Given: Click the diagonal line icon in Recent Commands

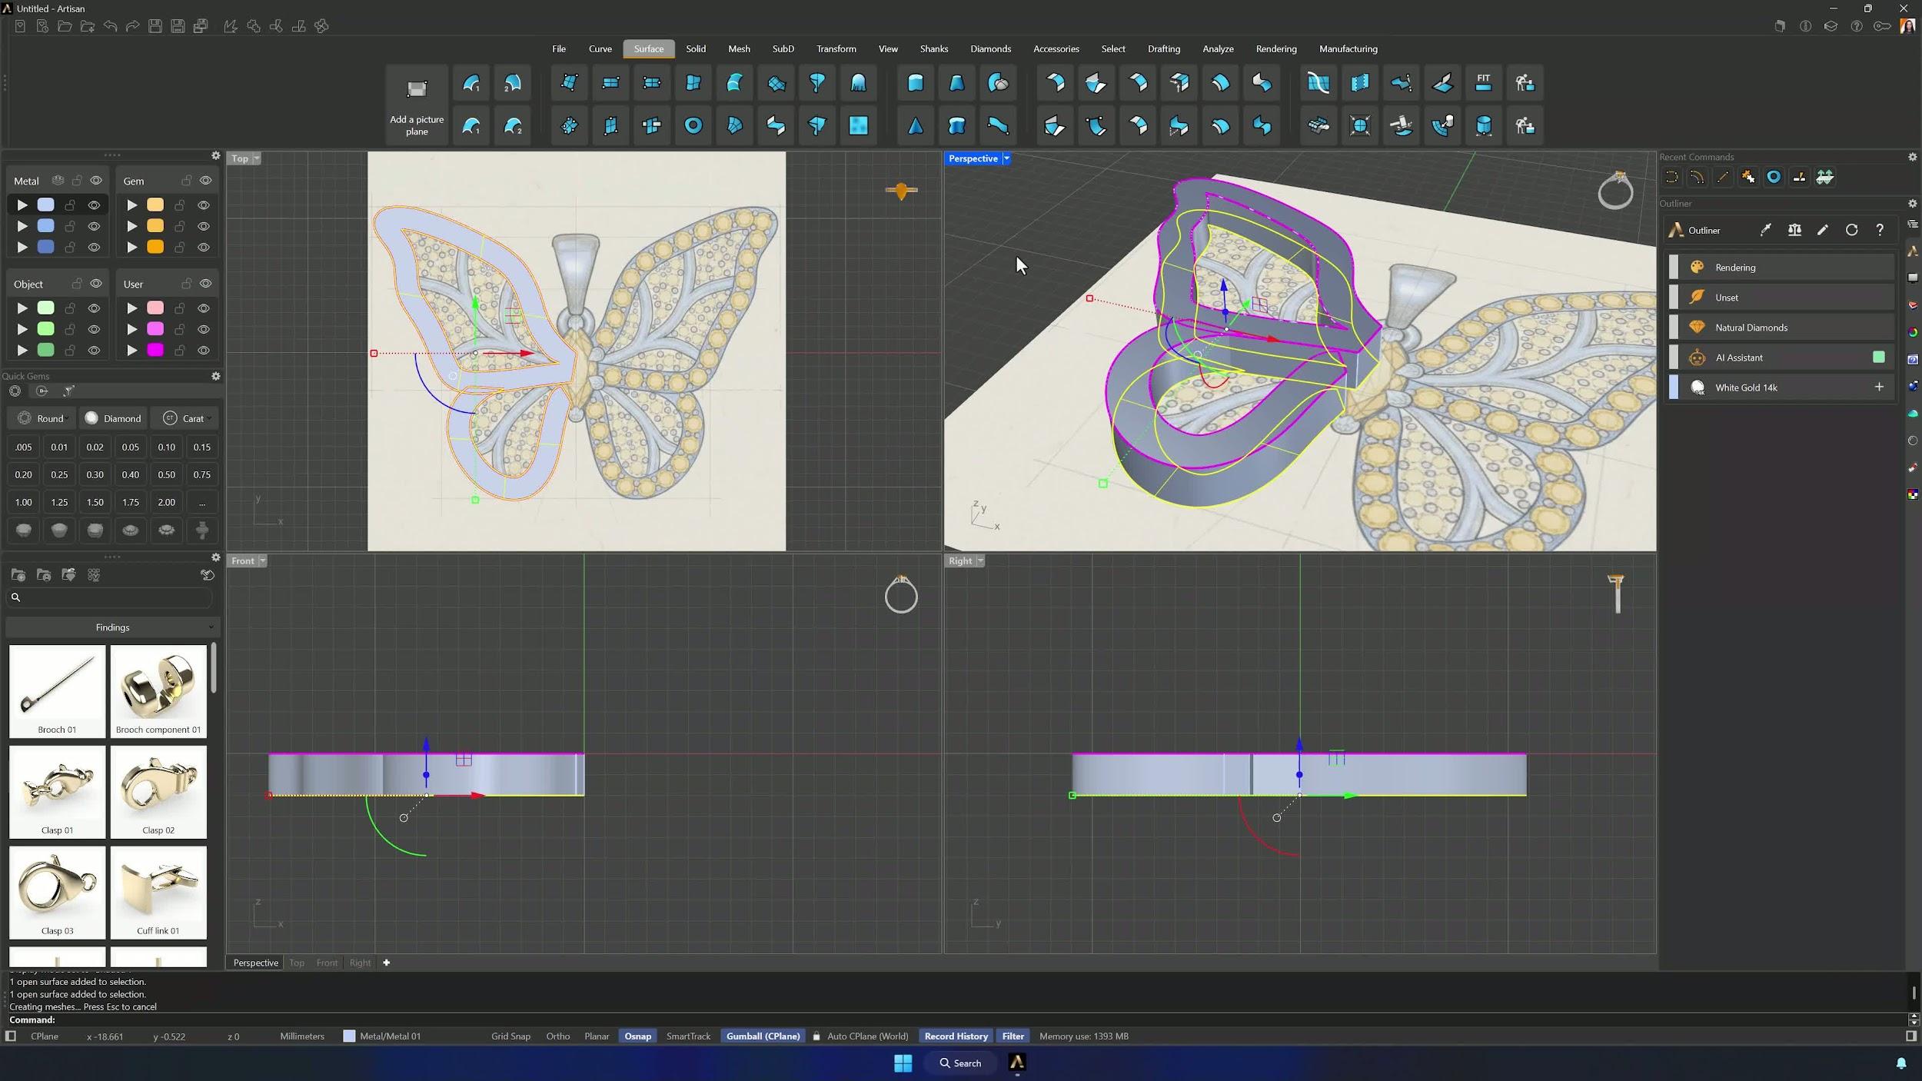Looking at the screenshot, I should point(1722,177).
